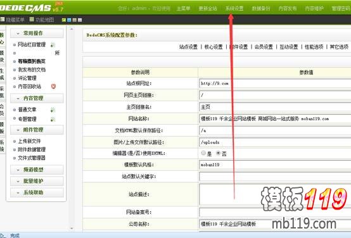This screenshot has width=351, height=238.
Task: Select the green theme swatch
Action: [64, 20]
